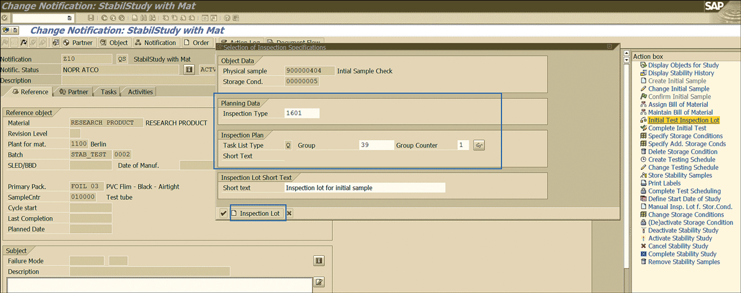Open the command field history dropdown

[x=69, y=18]
